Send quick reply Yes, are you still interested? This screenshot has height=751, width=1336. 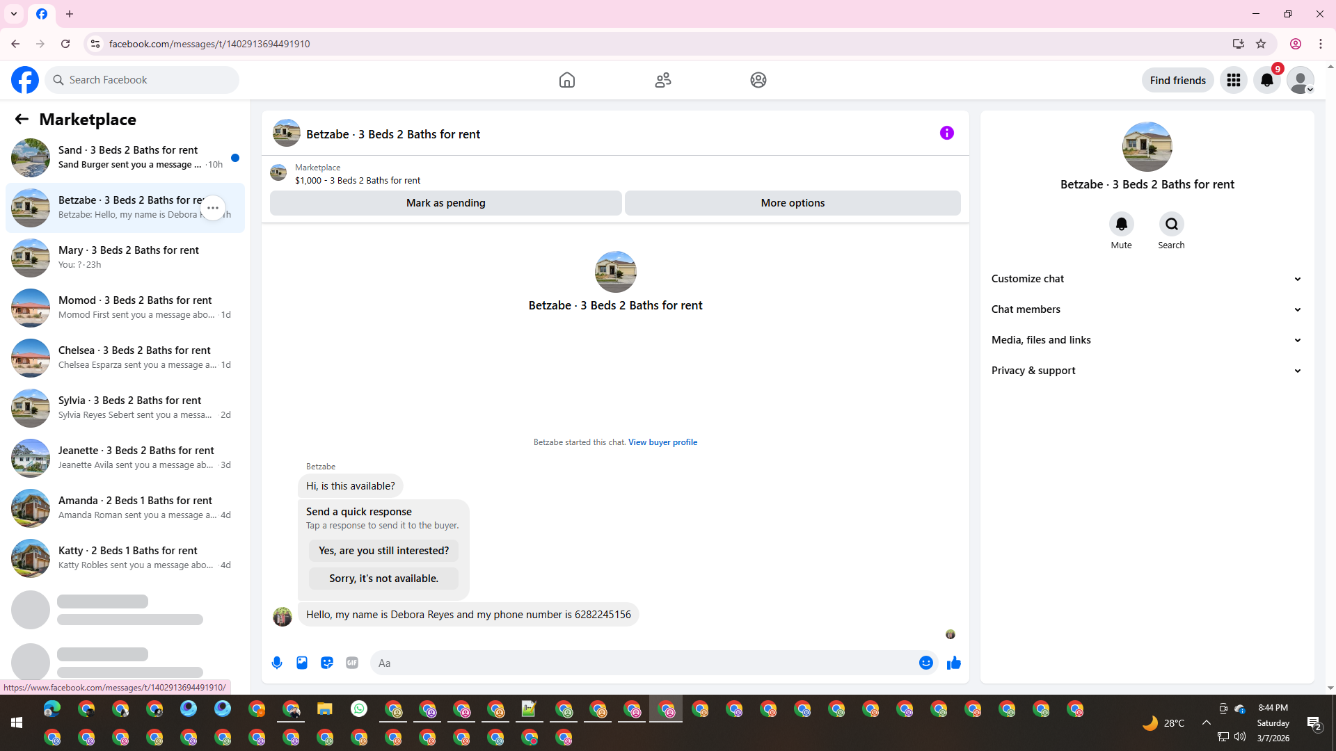pyautogui.click(x=383, y=551)
